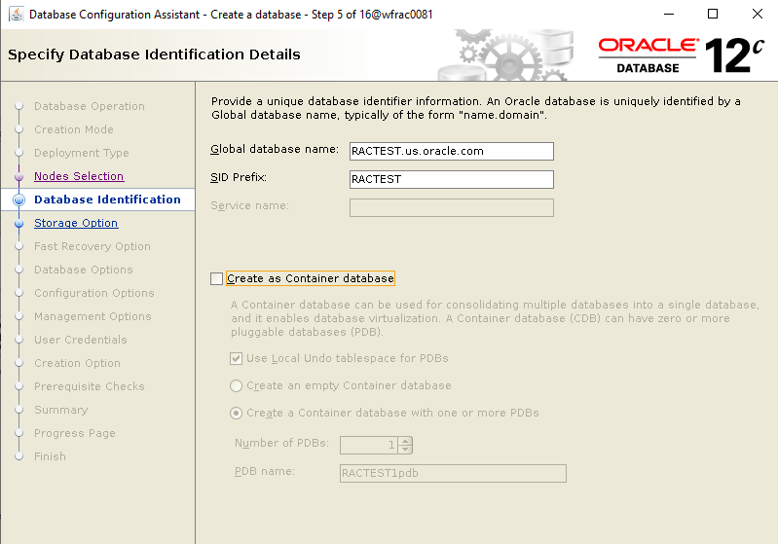Screen dimensions: 778x544
Task: Click Deployment Type step in sidebar
Action: [82, 153]
